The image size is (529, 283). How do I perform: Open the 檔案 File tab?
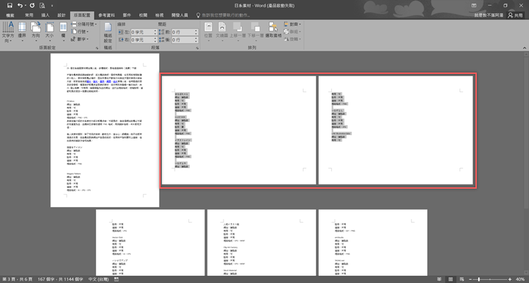coord(10,15)
